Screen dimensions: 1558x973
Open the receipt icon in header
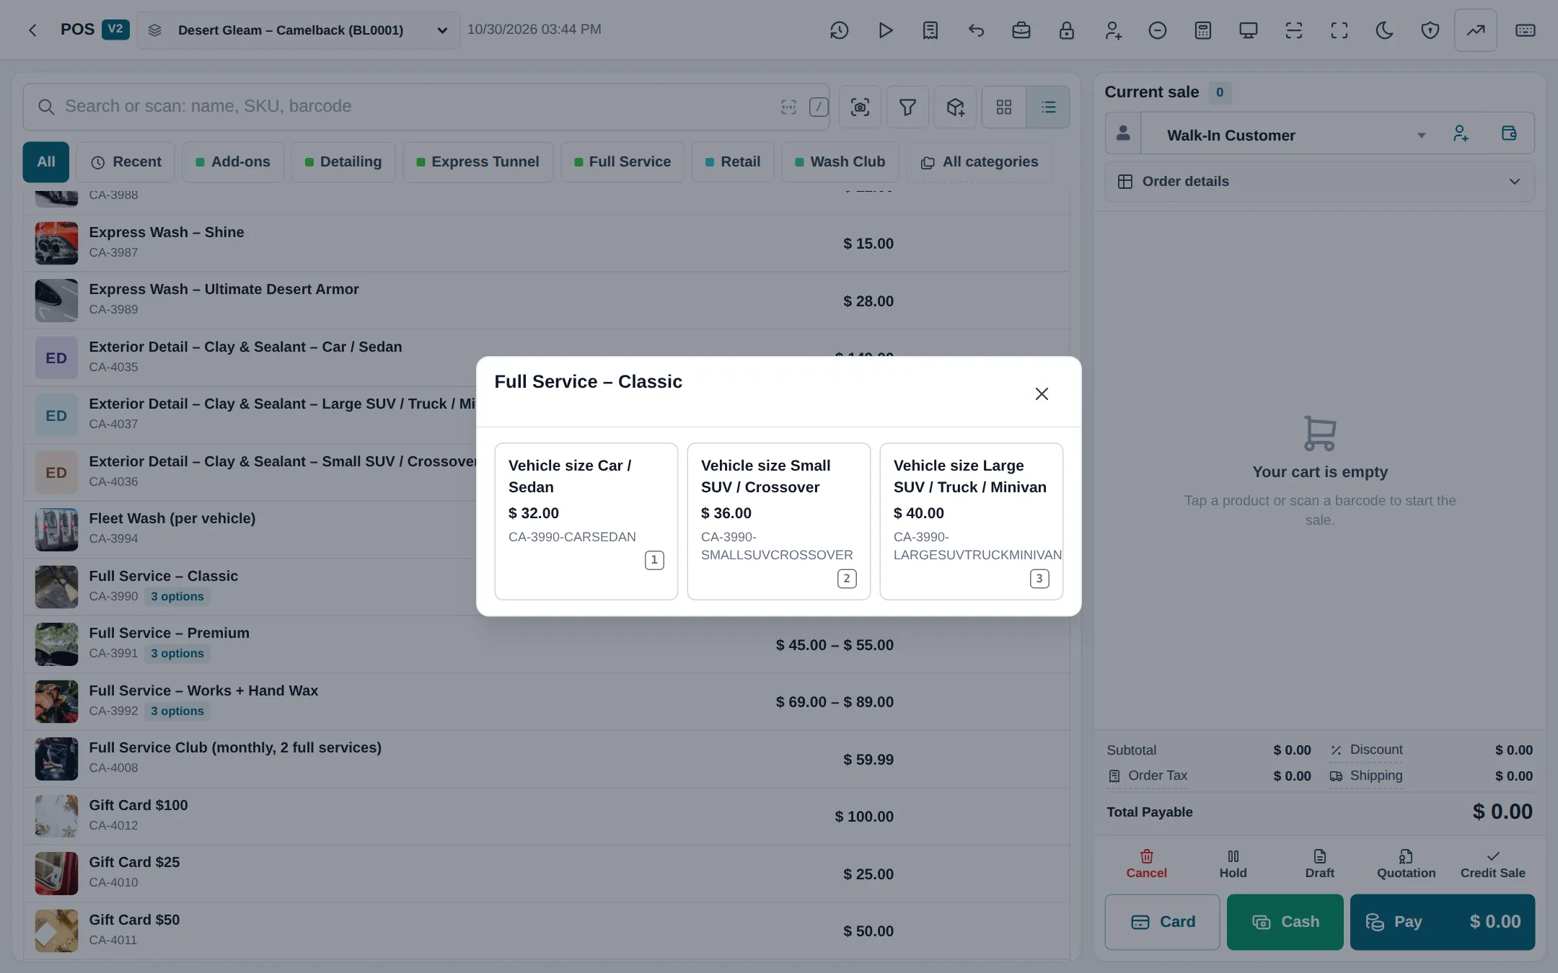coord(930,30)
